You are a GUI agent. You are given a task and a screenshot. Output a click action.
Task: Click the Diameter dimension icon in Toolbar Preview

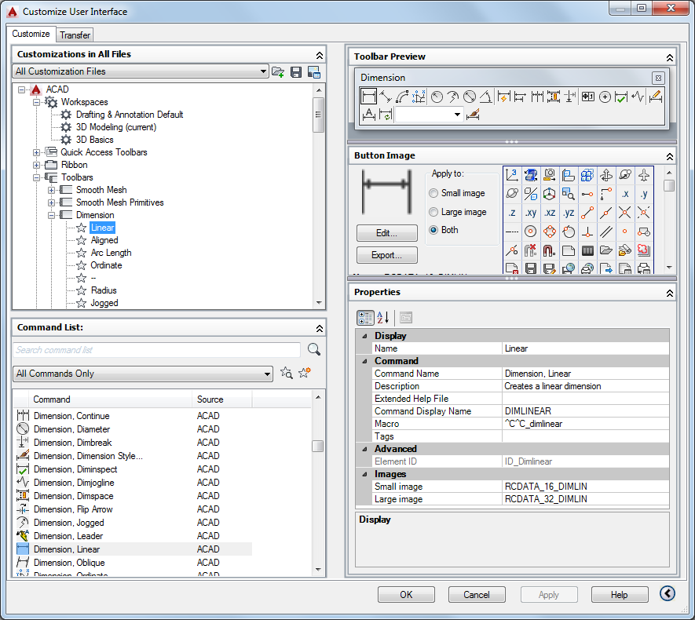click(469, 96)
